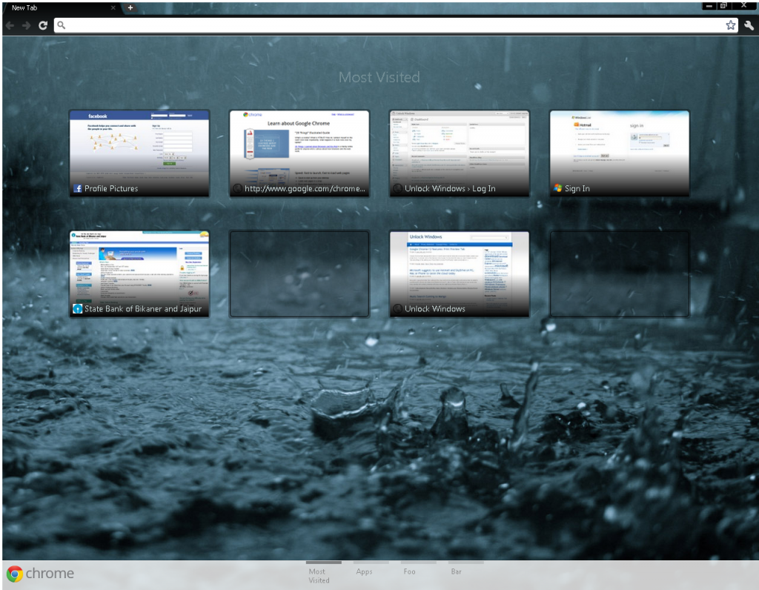The image size is (759, 590).
Task: Click the back navigation arrow
Action: click(10, 25)
